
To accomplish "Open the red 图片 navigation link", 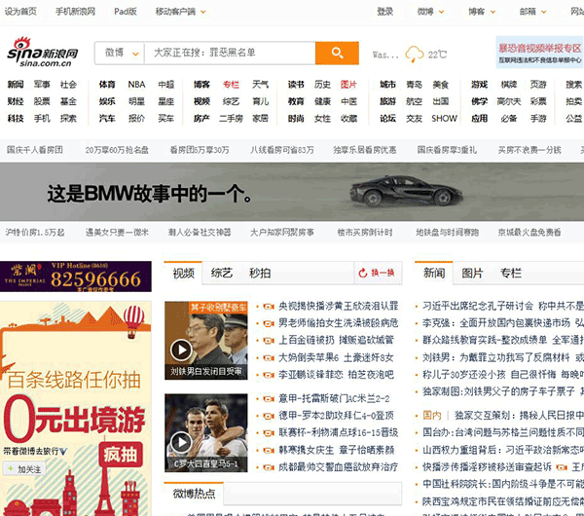I will (348, 85).
